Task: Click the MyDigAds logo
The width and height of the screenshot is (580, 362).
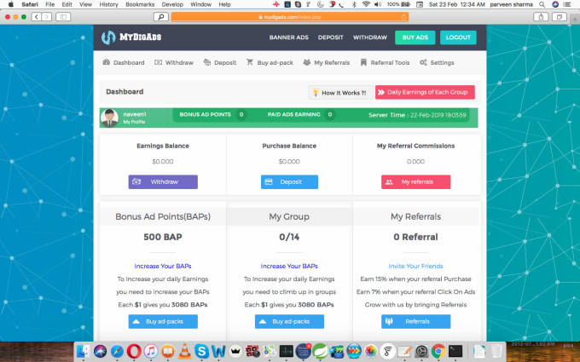Action: 131,37
